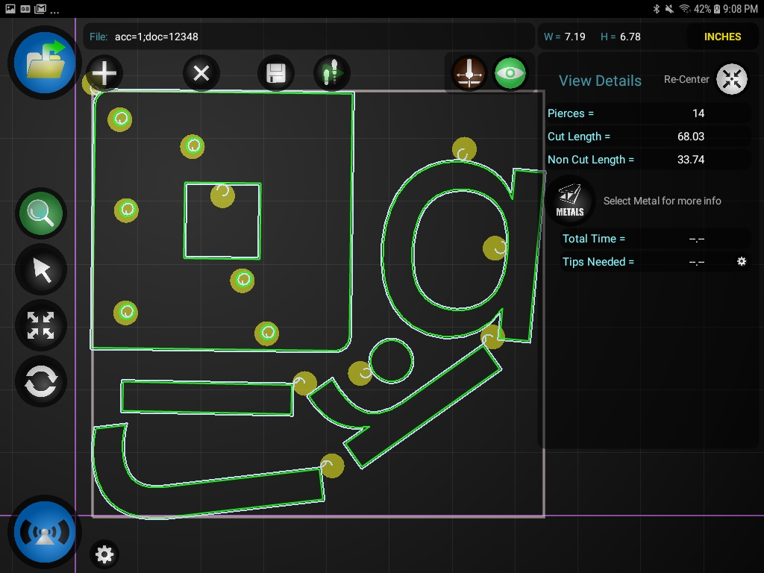764x573 pixels.
Task: Activate the magnifier zoom tool
Action: point(41,213)
